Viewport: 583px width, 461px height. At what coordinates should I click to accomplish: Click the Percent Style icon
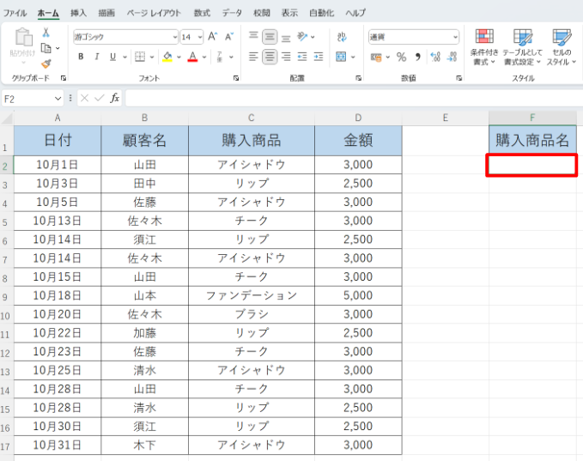click(401, 57)
